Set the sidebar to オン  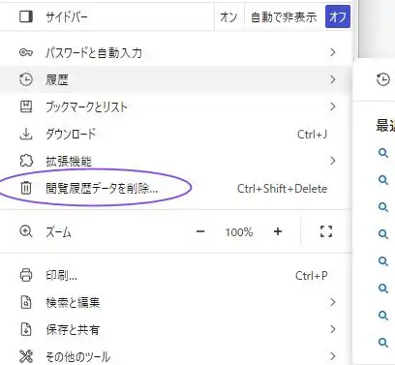coord(228,16)
